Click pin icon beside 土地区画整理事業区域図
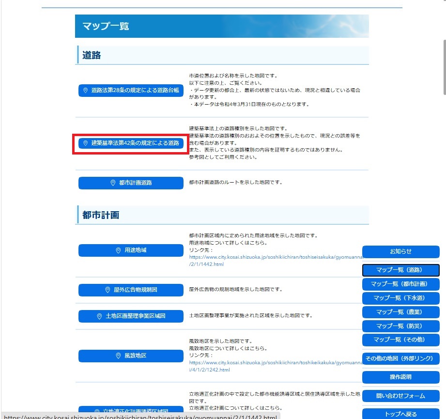 click(99, 316)
